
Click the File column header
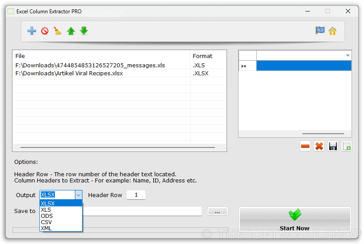(x=101, y=56)
